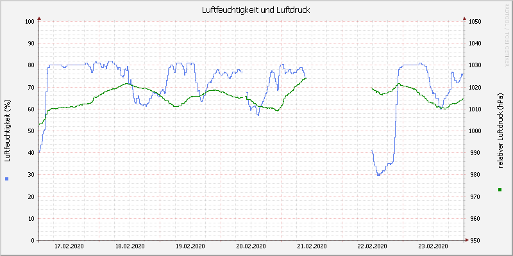Select the 19.02.2020 date label
Screen dimensions: 513x256
[190, 246]
